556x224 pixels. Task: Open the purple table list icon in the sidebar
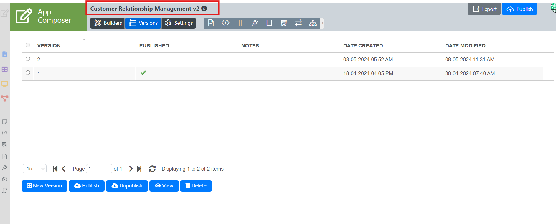(x=5, y=69)
